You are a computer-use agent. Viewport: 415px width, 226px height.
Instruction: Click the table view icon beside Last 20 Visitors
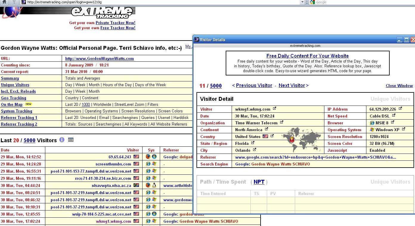(x=71, y=140)
